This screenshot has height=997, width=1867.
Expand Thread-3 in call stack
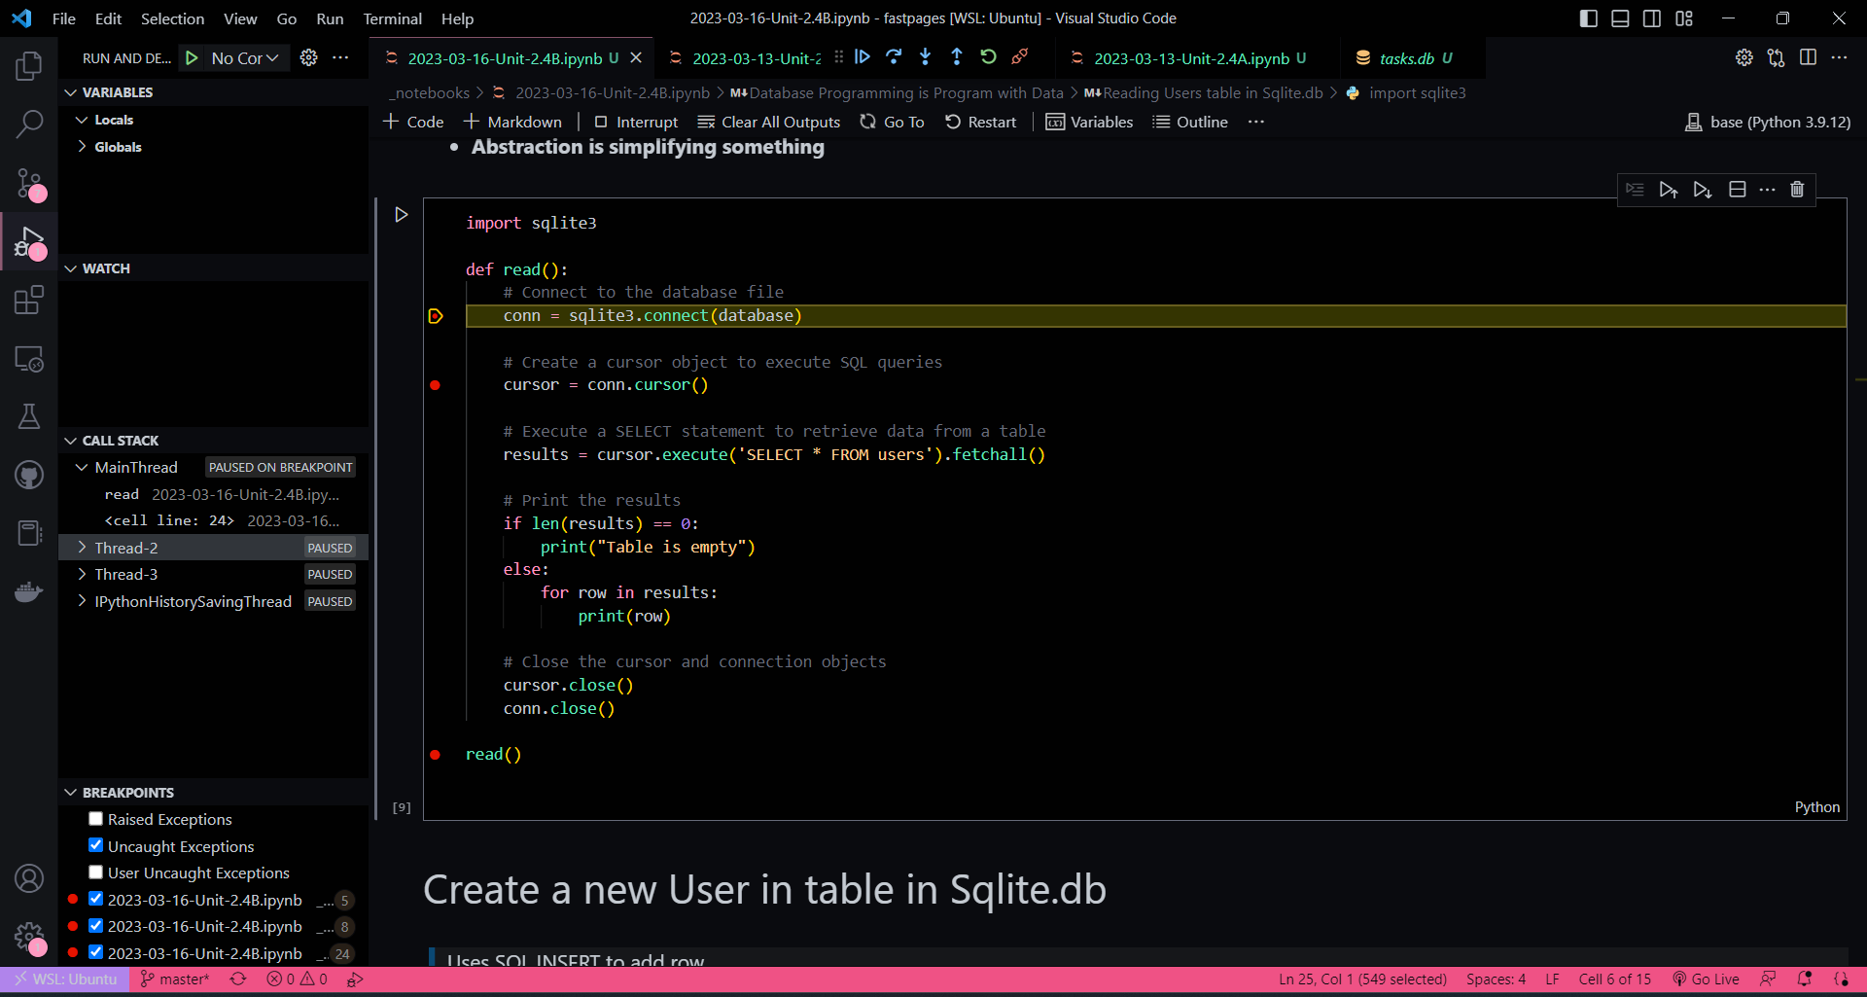(82, 574)
